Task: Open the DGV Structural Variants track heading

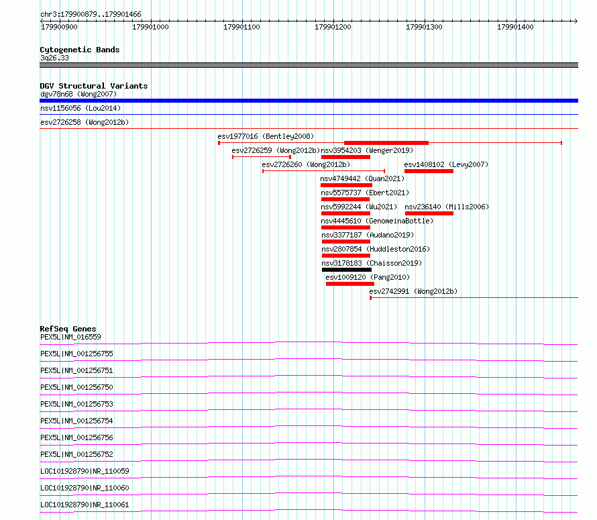Action: [94, 86]
